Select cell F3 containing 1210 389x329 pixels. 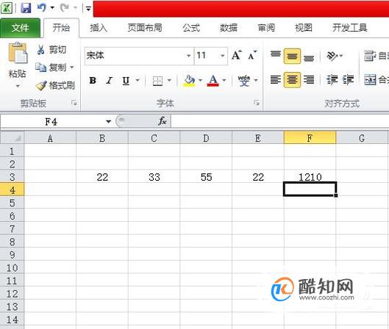310,176
